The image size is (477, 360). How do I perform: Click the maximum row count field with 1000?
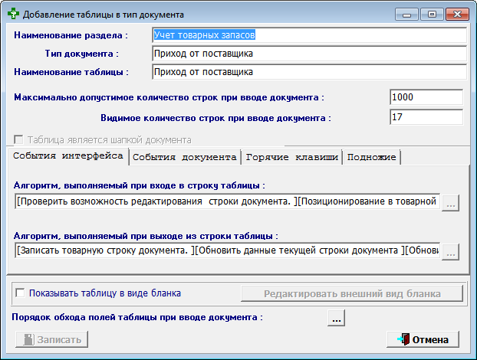pos(426,97)
